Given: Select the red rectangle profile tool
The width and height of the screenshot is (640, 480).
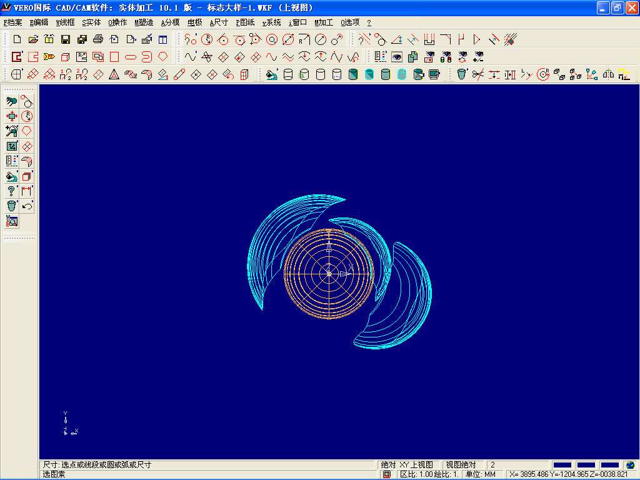Looking at the screenshot, I should pyautogui.click(x=114, y=57).
